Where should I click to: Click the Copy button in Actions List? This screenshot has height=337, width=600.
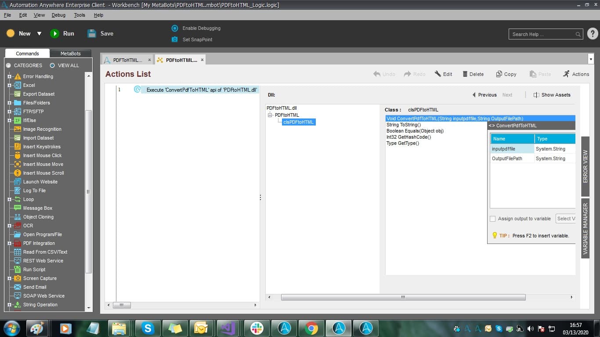506,74
